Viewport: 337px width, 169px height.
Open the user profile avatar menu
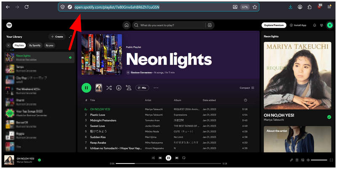[330, 25]
